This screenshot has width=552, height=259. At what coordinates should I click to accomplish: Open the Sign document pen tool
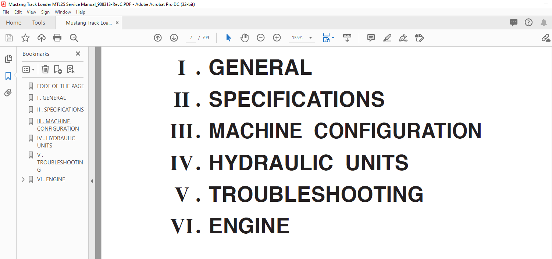tap(403, 38)
